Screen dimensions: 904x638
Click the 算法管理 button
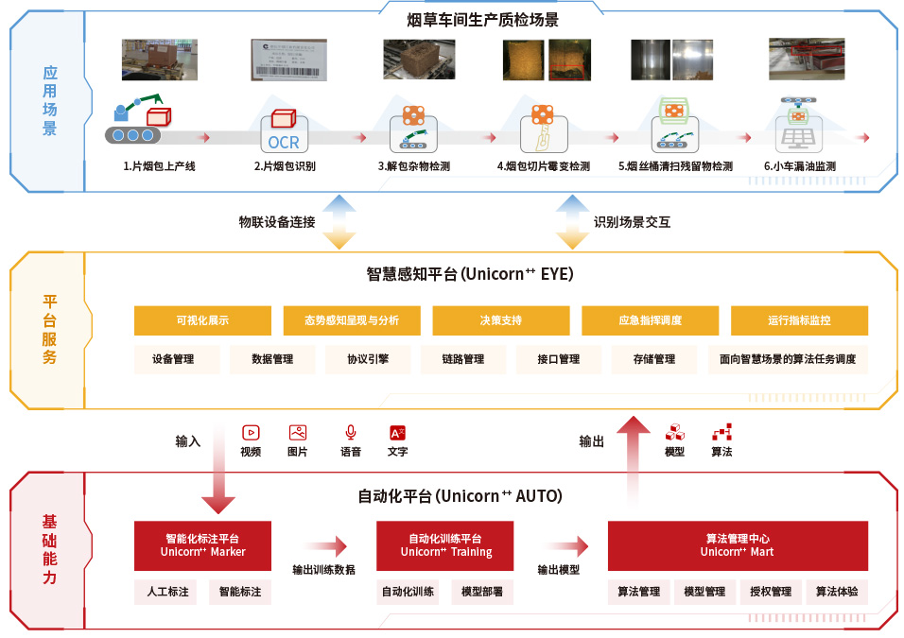(x=639, y=592)
